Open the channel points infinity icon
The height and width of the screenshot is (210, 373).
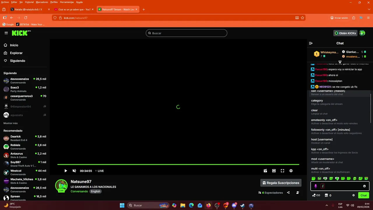(316, 195)
